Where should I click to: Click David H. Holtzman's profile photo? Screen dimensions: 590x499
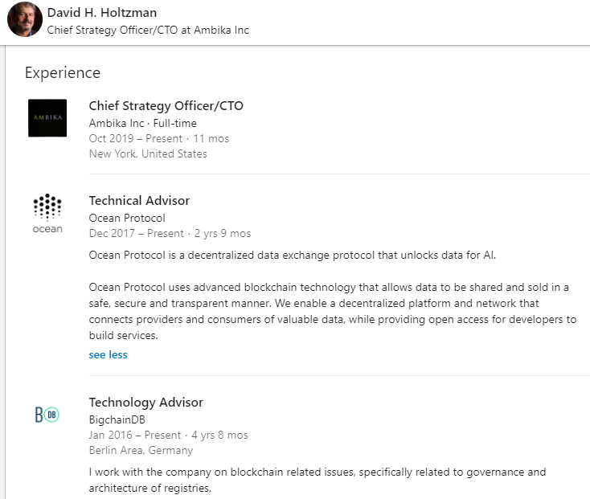click(25, 19)
